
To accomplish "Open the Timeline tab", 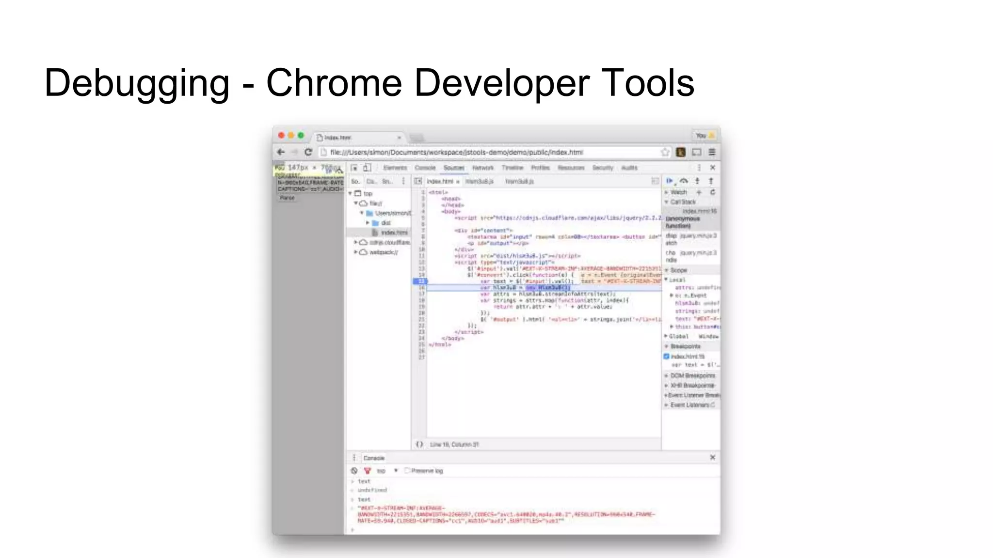I will pos(513,168).
